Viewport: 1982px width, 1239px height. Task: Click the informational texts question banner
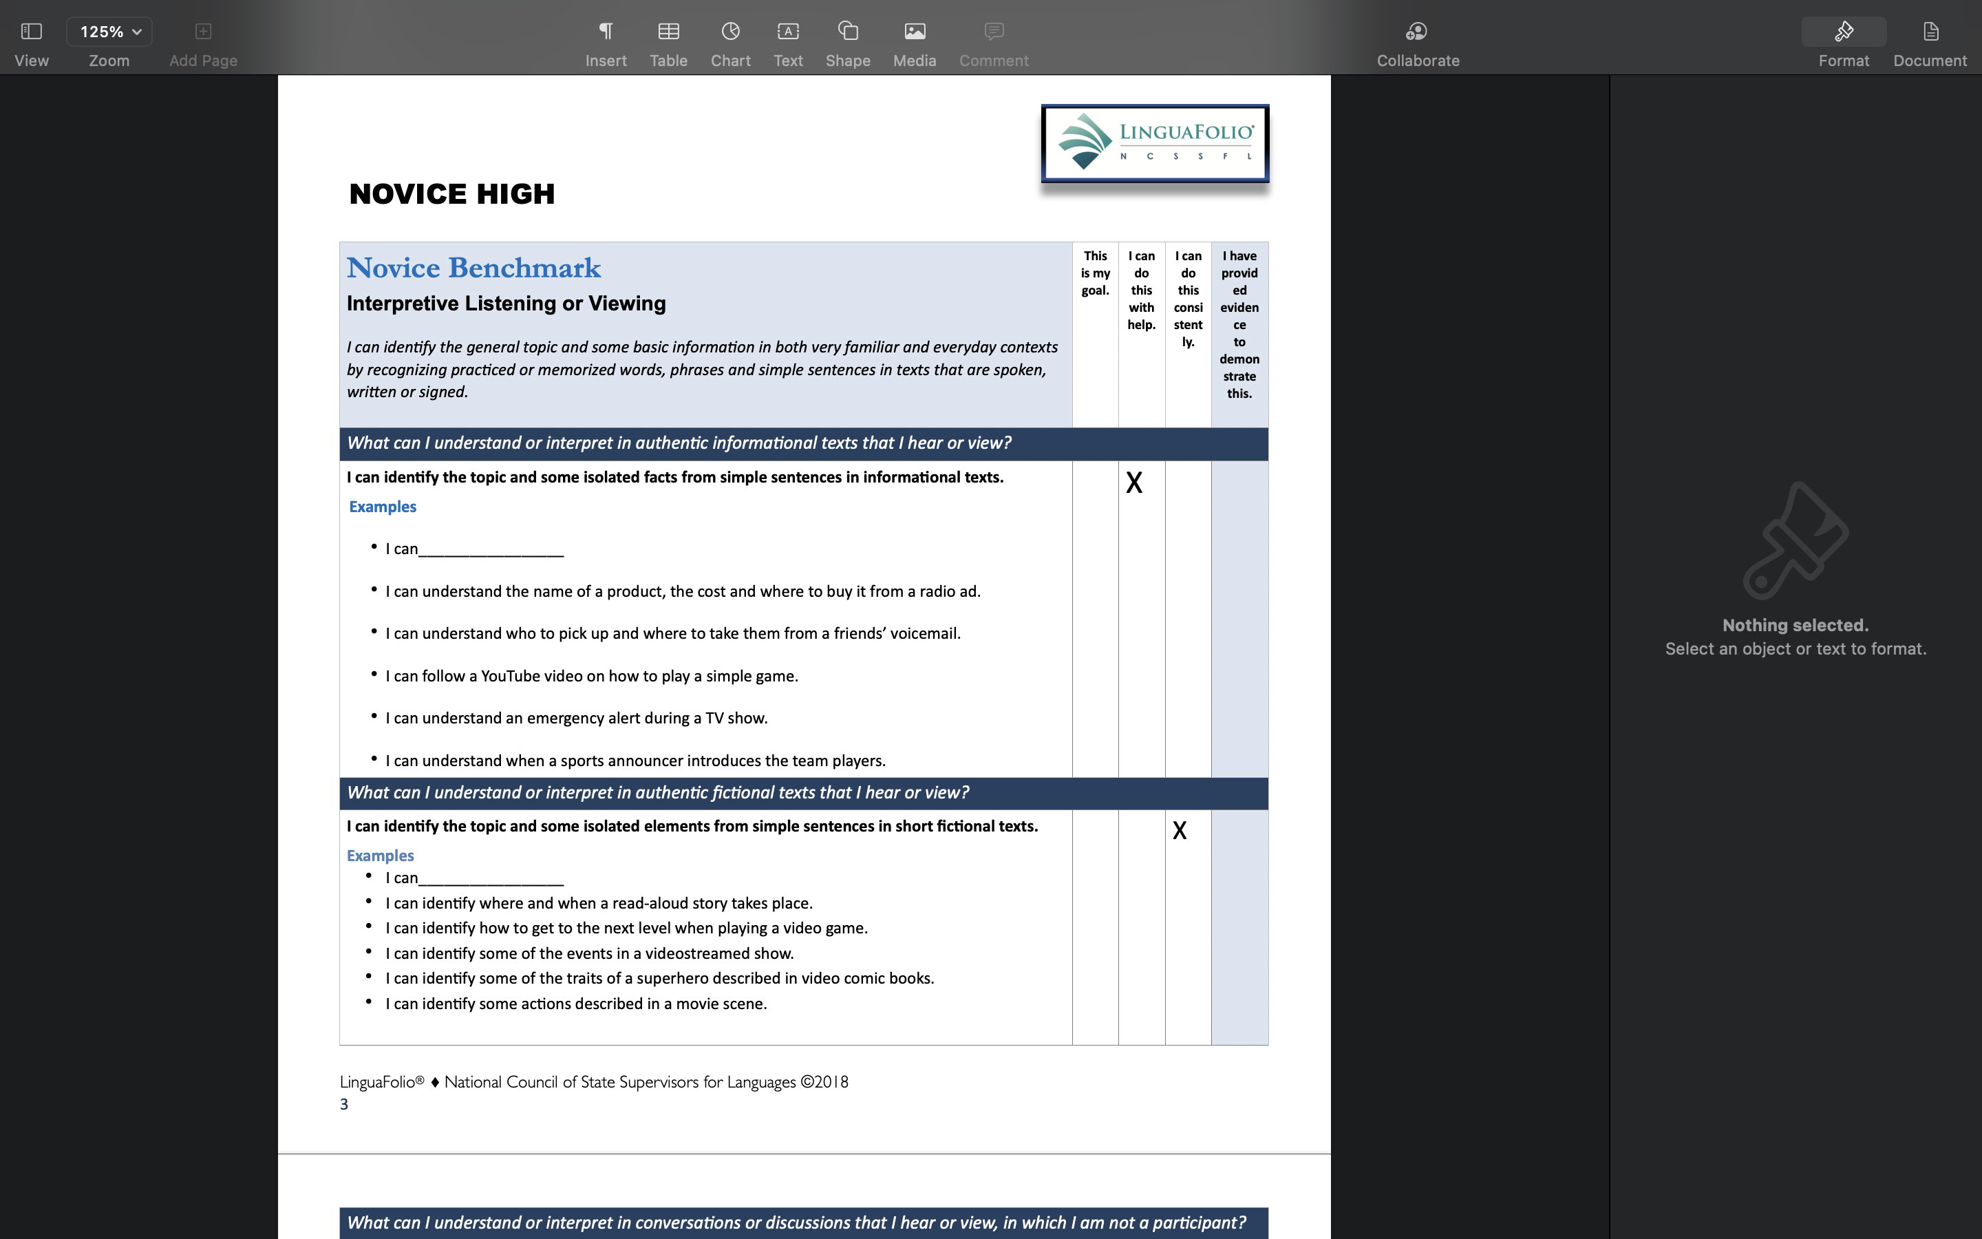(803, 443)
